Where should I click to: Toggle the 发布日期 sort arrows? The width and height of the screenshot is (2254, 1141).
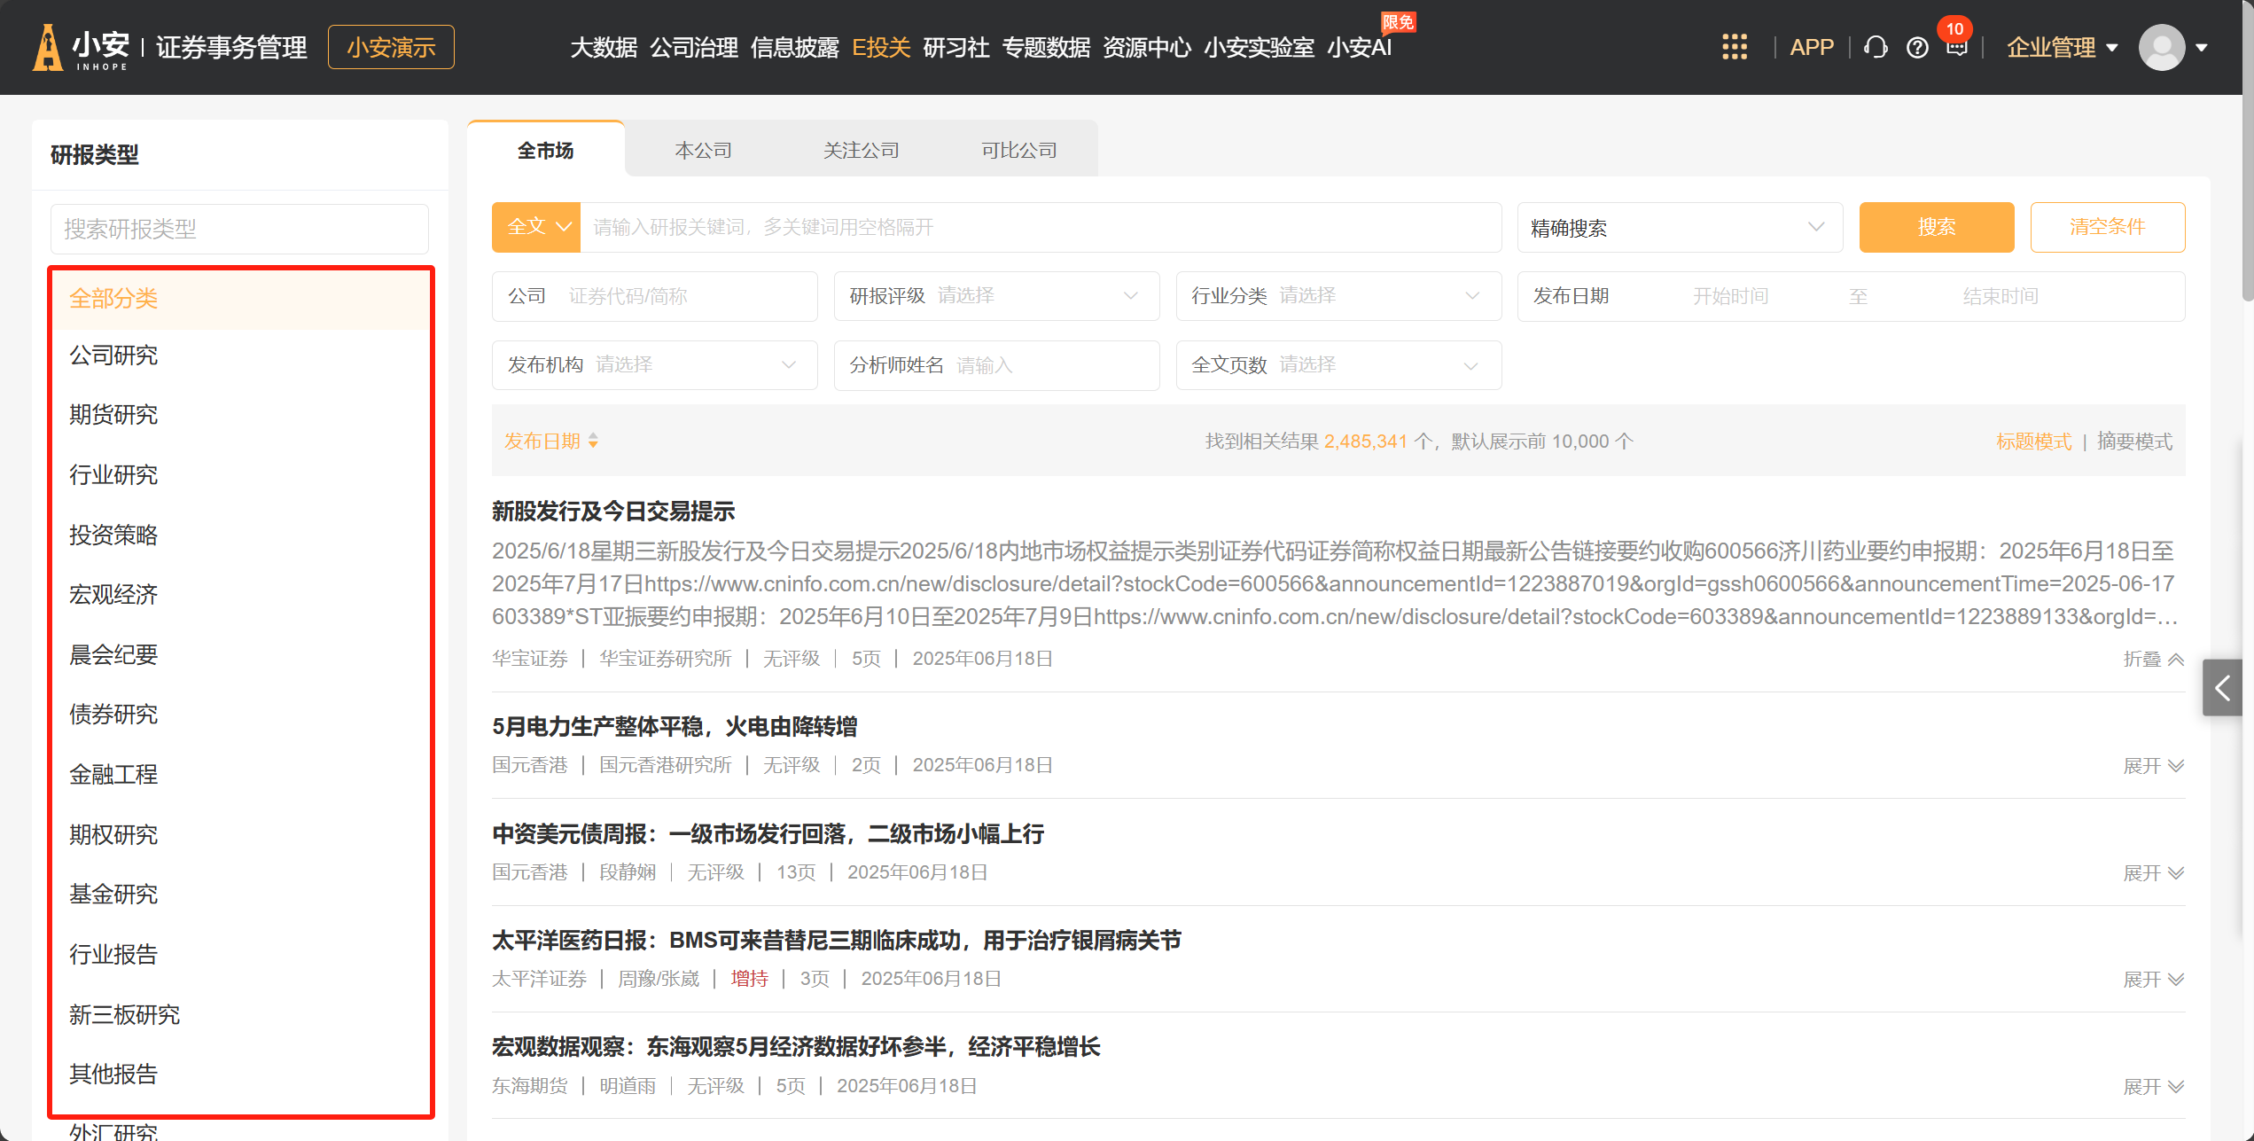click(593, 441)
